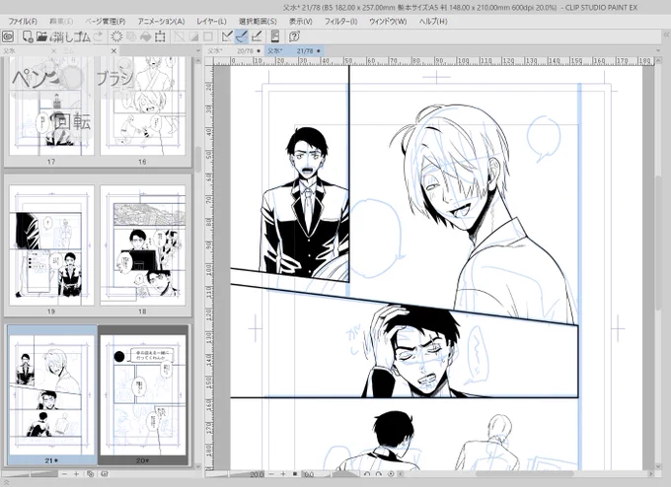Zoom in page manager thumbnails with plus
The height and width of the screenshot is (487, 671).
(76, 474)
